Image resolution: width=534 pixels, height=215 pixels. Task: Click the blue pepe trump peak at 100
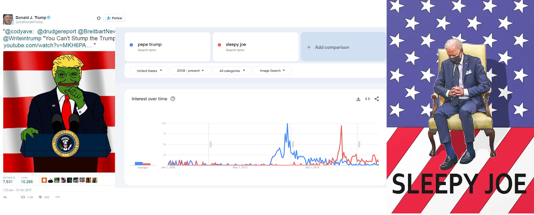287,124
